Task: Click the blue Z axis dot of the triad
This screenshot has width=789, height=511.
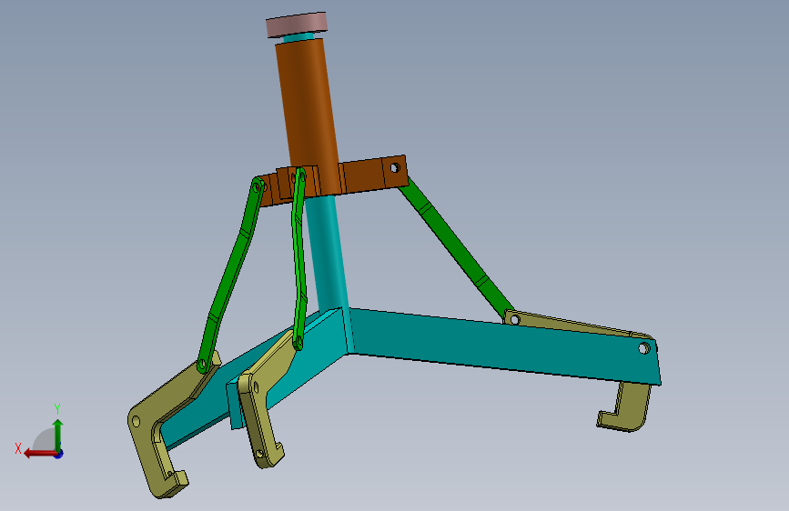Action: click(59, 454)
